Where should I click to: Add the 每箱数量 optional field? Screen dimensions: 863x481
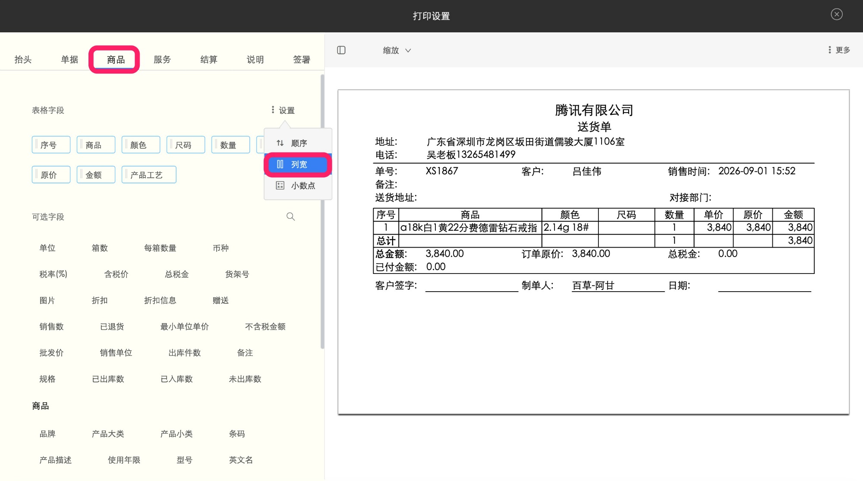160,248
